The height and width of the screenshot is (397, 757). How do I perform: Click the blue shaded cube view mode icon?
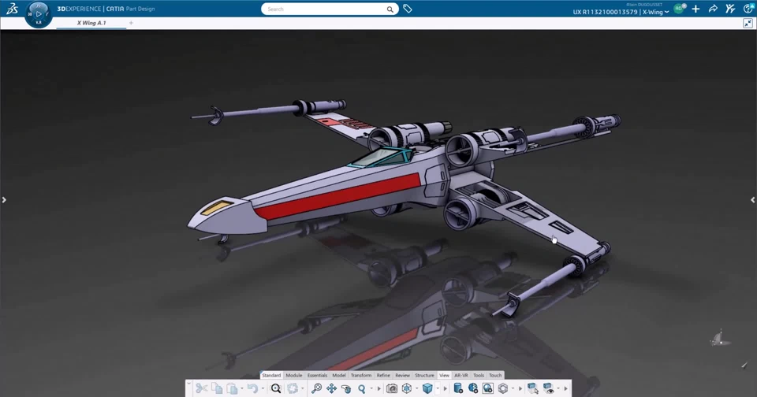coord(427,388)
